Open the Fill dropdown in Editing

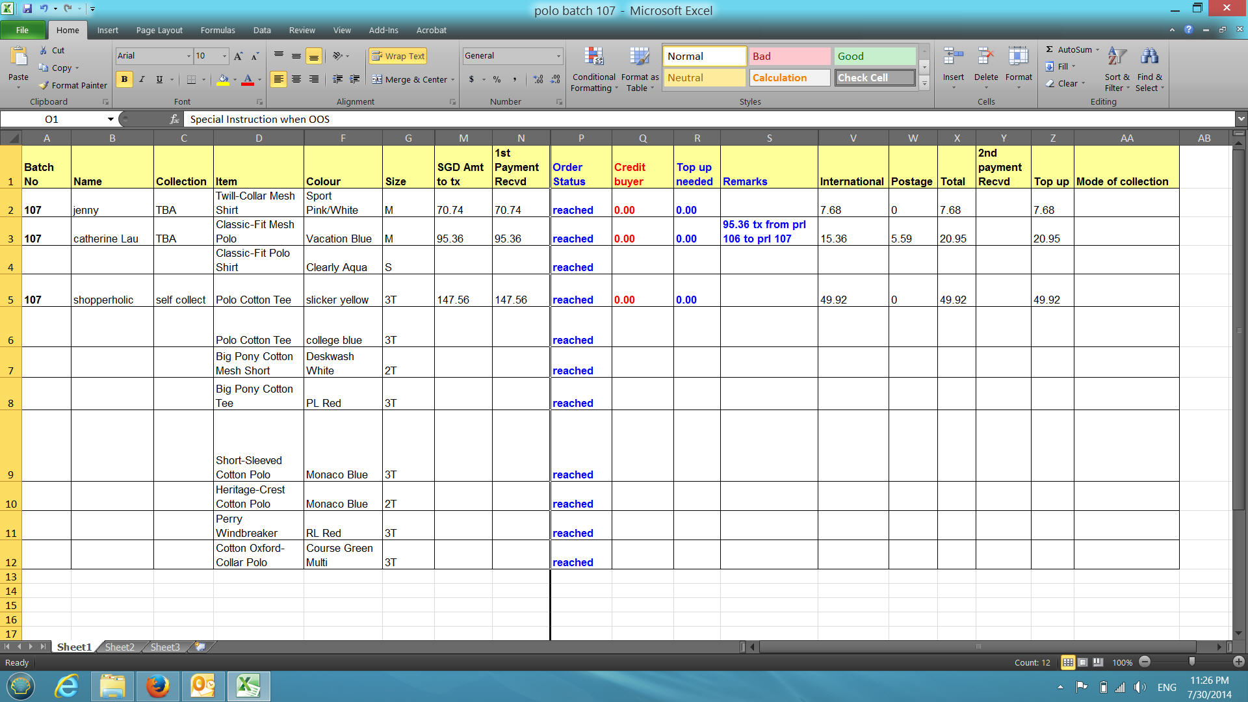click(1060, 66)
